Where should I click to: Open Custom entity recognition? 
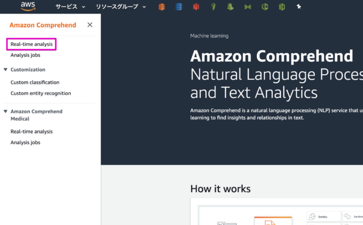click(41, 93)
